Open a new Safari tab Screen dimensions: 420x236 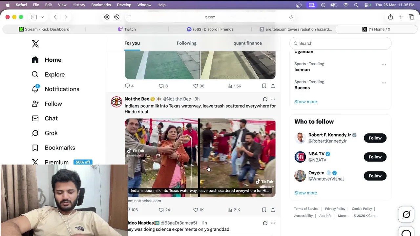(x=401, y=17)
